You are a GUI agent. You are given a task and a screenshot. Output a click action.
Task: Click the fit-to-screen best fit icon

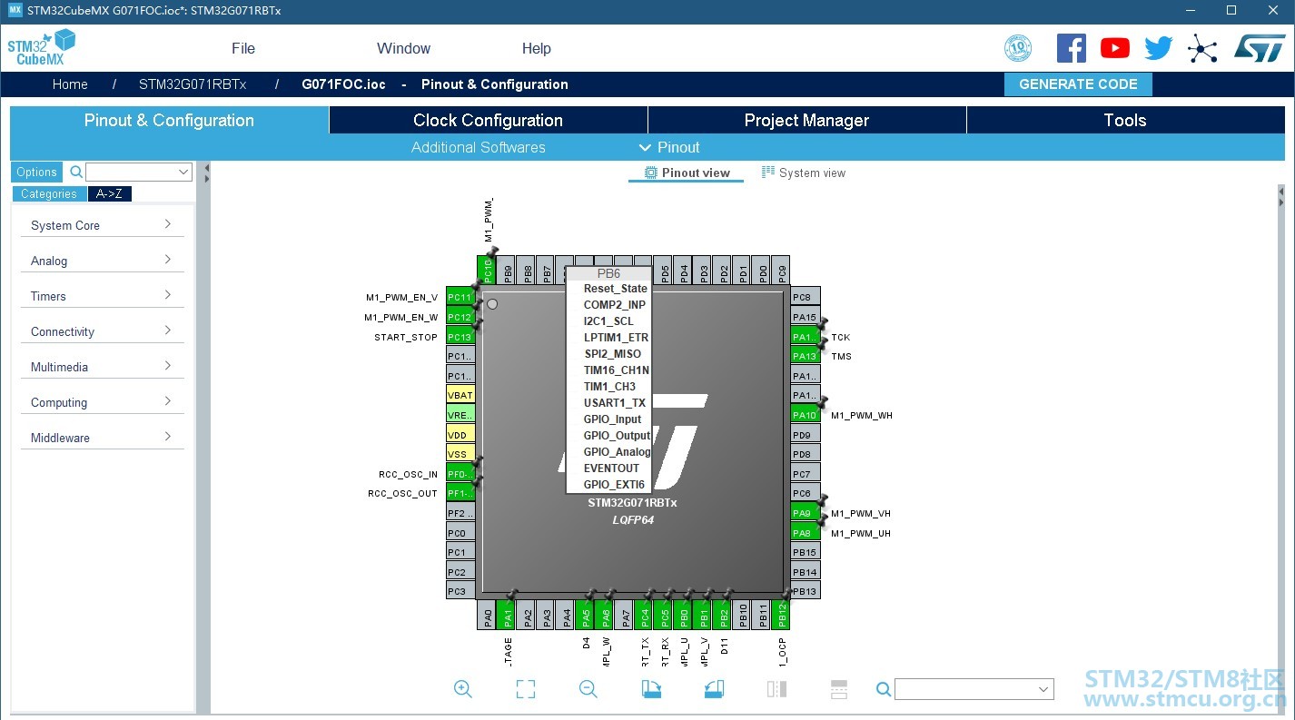click(526, 689)
